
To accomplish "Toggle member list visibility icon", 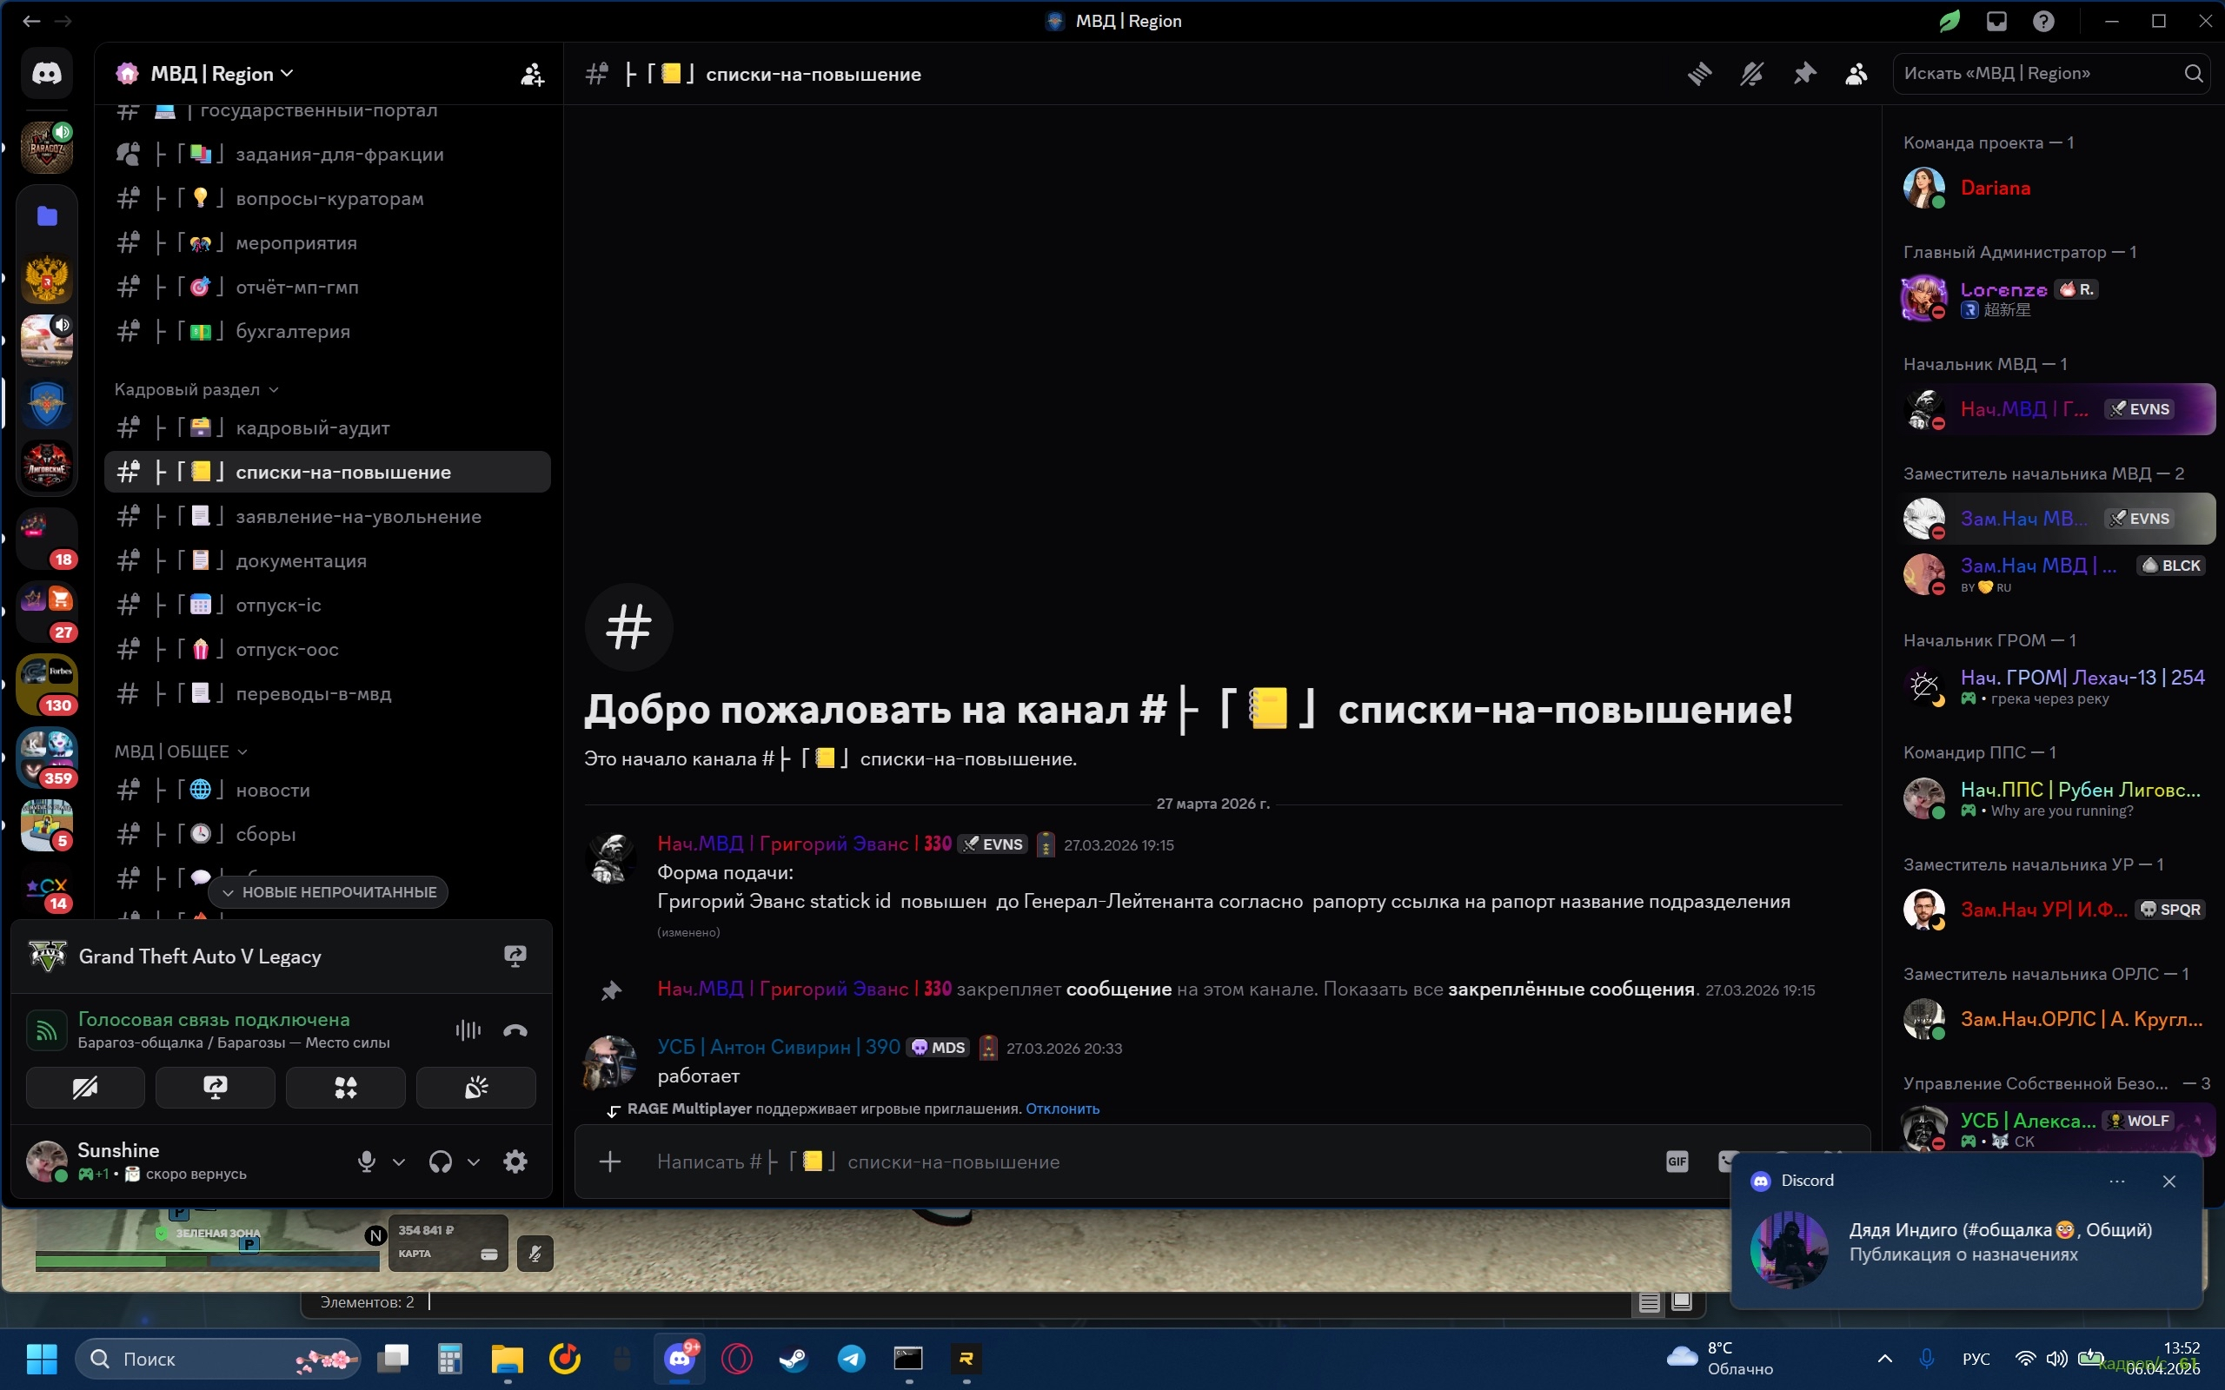I will (1856, 74).
